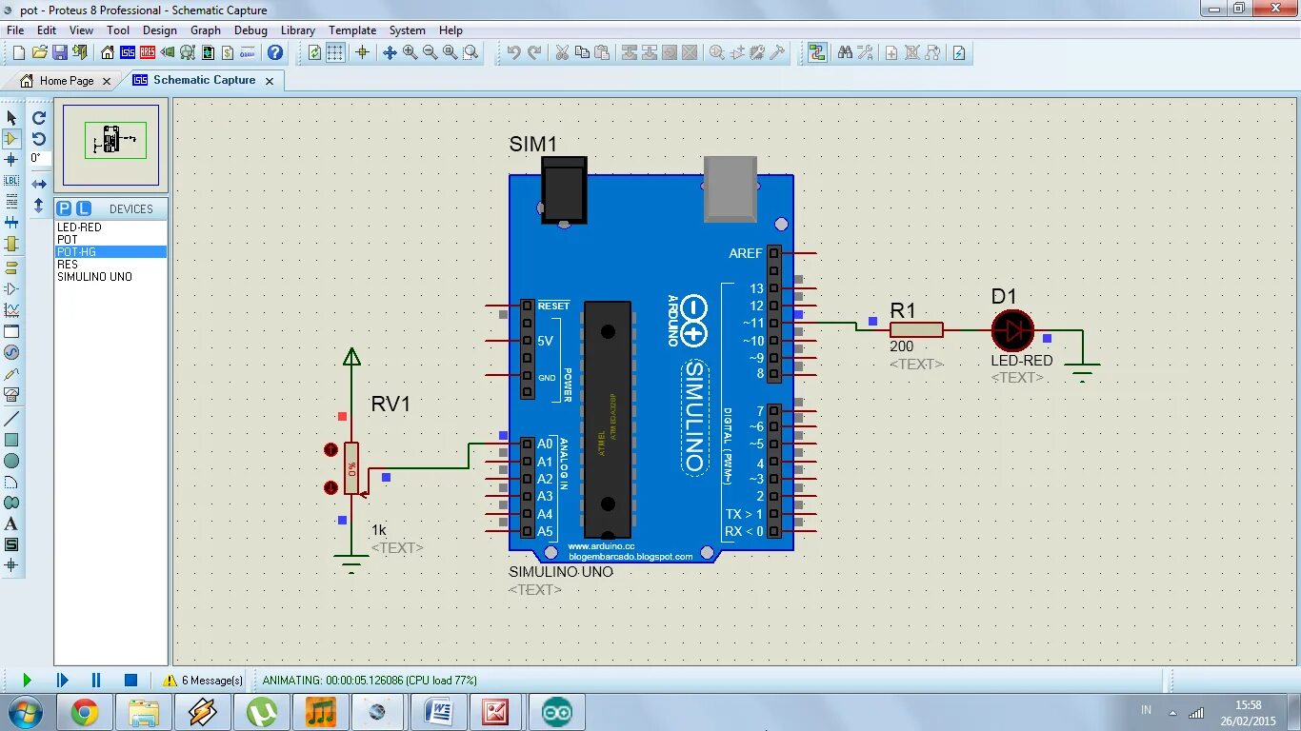
Task: Select RES in the Devices list
Action: pyautogui.click(x=67, y=264)
